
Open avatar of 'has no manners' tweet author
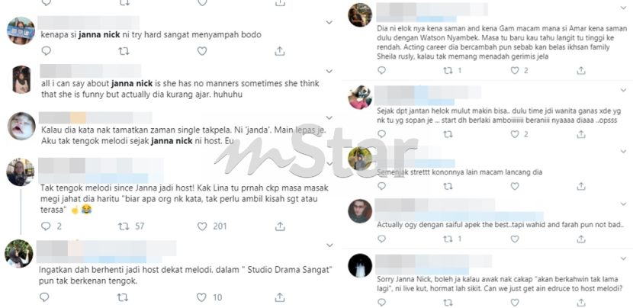[21, 79]
